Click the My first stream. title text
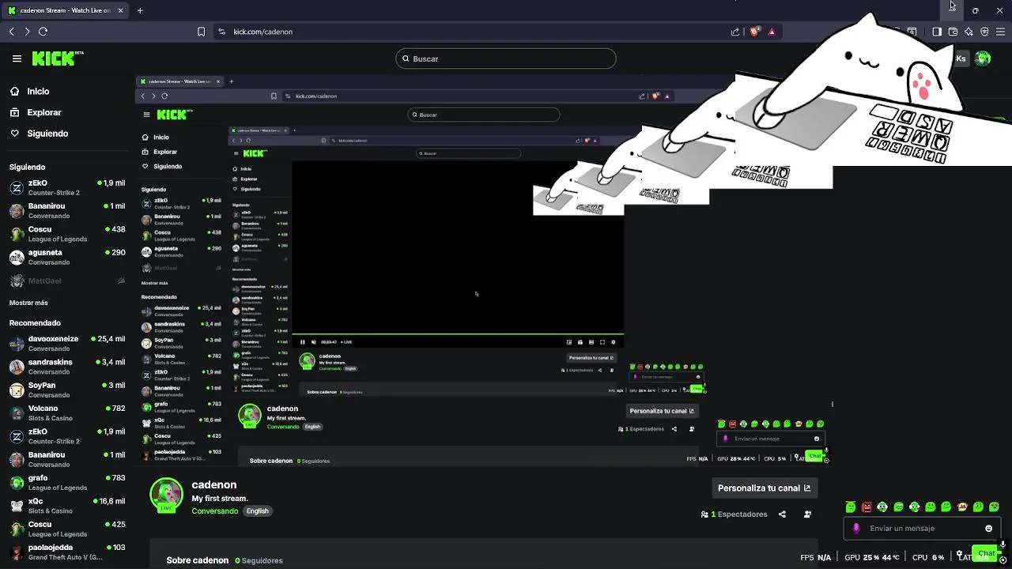 coord(220,499)
